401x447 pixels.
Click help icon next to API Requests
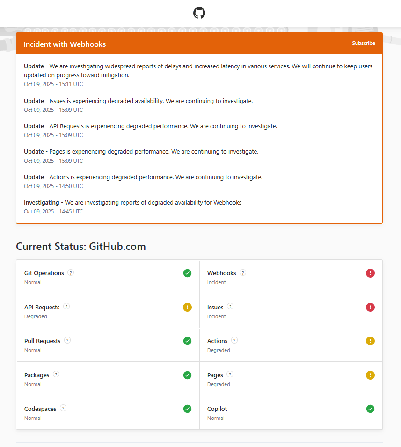pos(66,307)
